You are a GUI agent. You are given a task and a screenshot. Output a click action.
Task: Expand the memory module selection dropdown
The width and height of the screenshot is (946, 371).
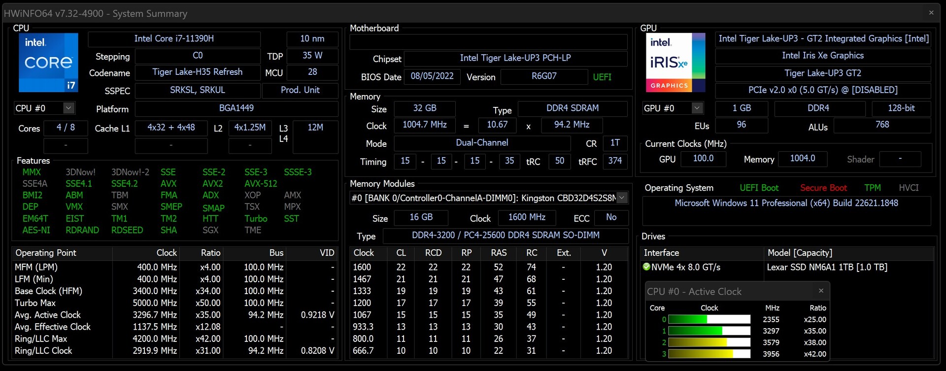pyautogui.click(x=622, y=198)
